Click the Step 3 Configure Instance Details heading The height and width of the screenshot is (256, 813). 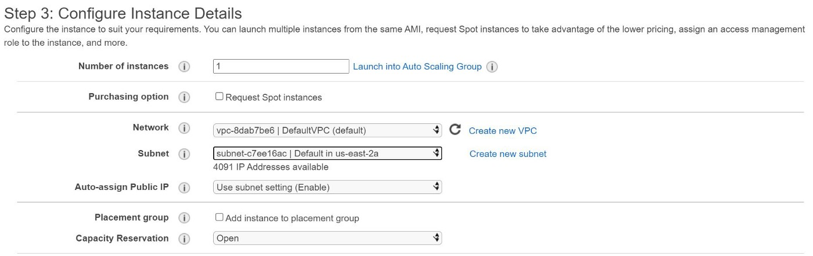click(123, 12)
